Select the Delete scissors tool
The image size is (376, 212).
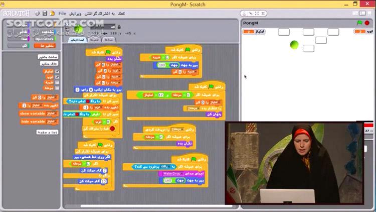click(251, 14)
